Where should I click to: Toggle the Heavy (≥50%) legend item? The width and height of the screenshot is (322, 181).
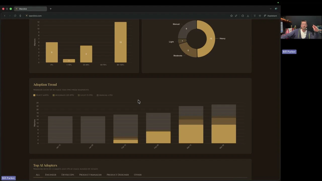[41, 95]
